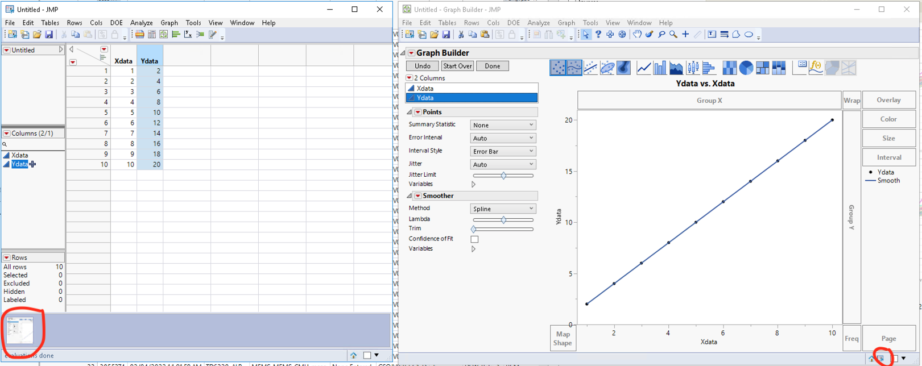This screenshot has width=922, height=366.
Task: Open the Points red triangle menu
Action: pos(418,112)
